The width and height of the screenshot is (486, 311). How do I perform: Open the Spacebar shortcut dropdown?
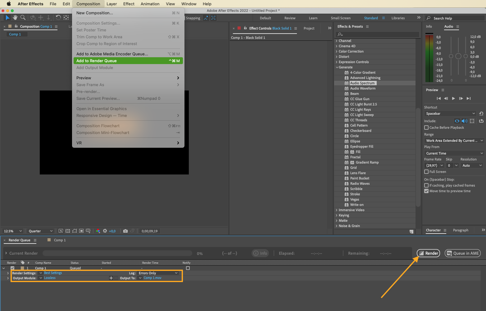click(x=450, y=114)
